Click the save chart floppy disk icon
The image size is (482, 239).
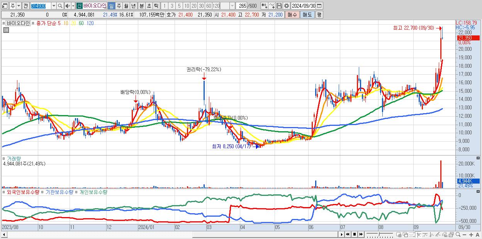click(x=279, y=6)
